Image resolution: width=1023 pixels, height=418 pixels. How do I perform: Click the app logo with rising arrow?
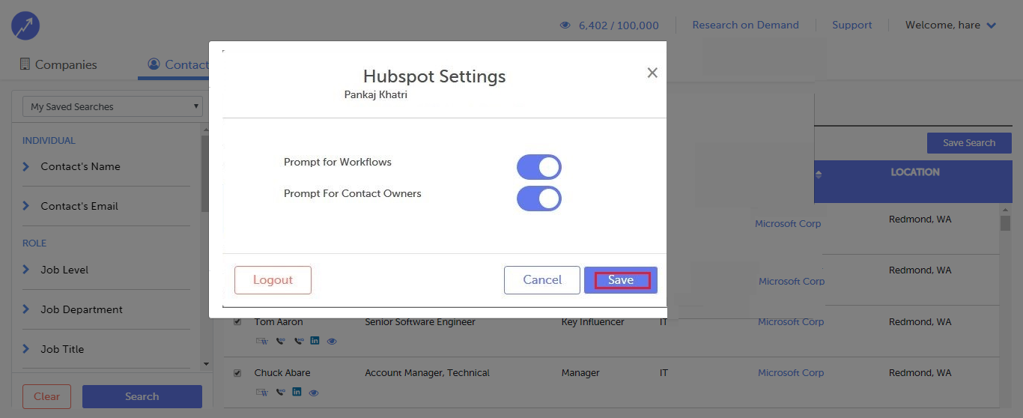coord(25,26)
